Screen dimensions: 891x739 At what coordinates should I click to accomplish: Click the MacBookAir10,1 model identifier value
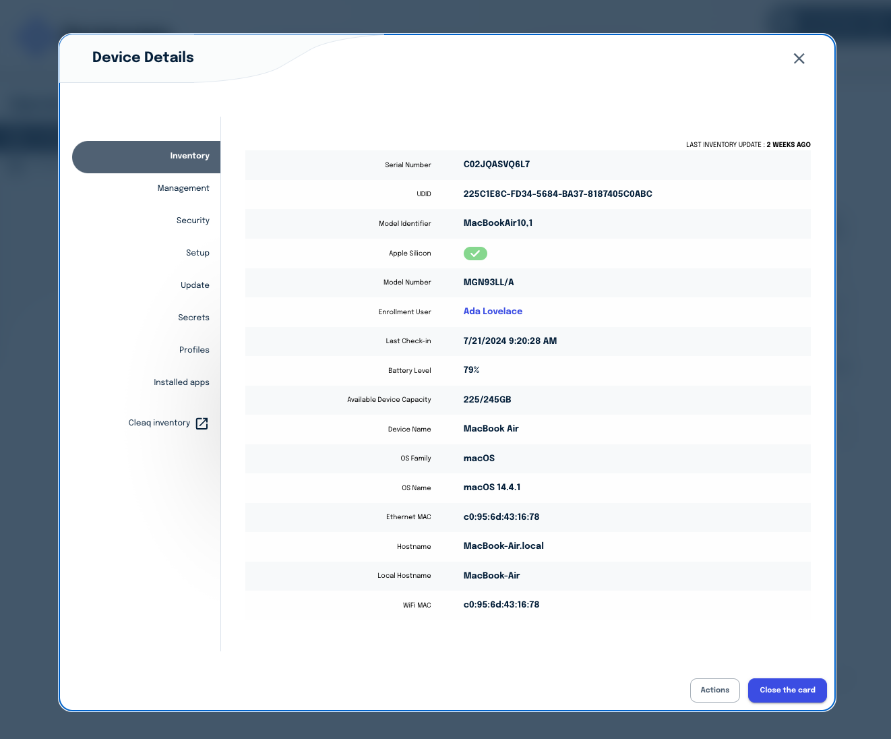(x=498, y=223)
